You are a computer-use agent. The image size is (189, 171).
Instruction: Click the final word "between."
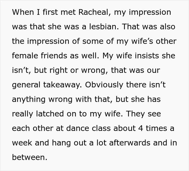pos(30,157)
